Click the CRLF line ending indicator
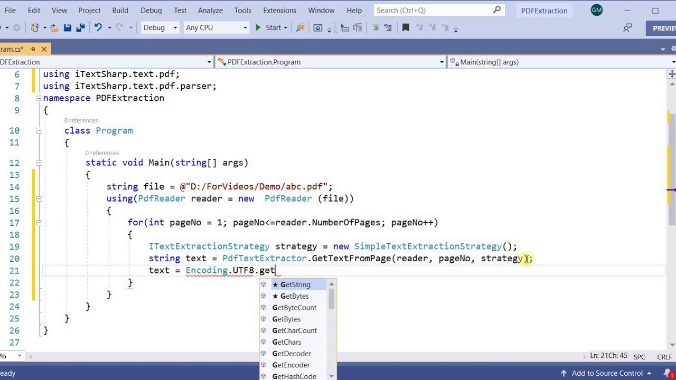 tap(664, 357)
